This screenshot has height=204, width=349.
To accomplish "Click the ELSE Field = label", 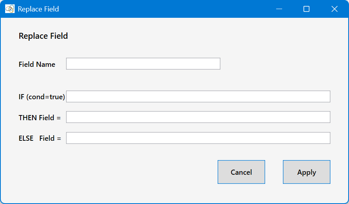I will coord(40,138).
